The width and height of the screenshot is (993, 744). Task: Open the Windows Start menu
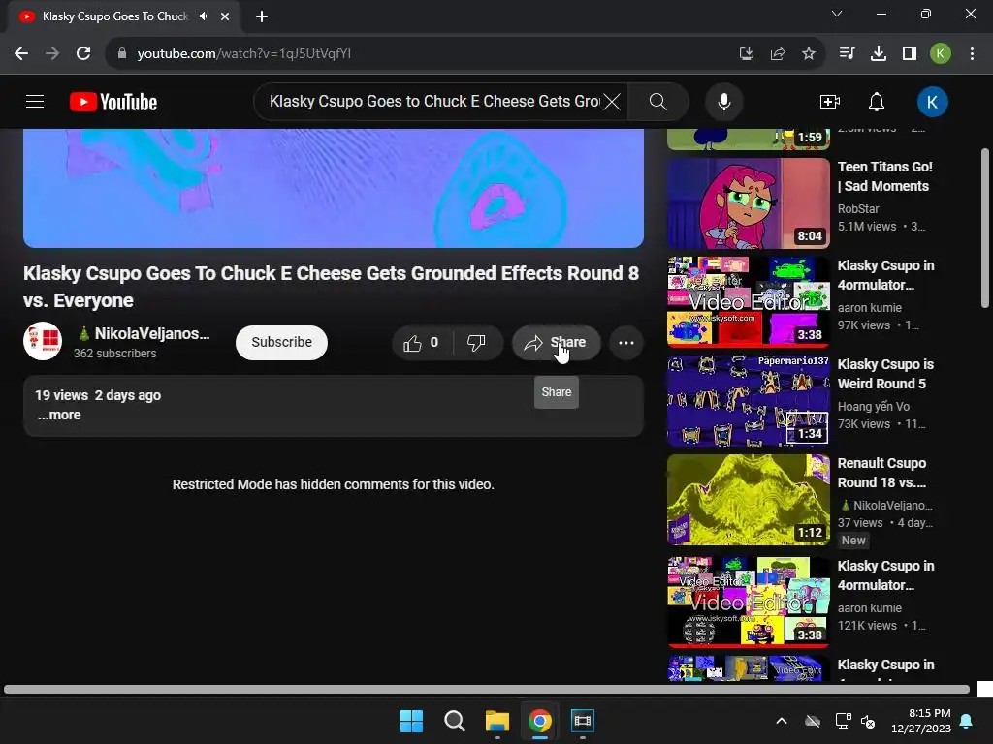click(x=411, y=721)
